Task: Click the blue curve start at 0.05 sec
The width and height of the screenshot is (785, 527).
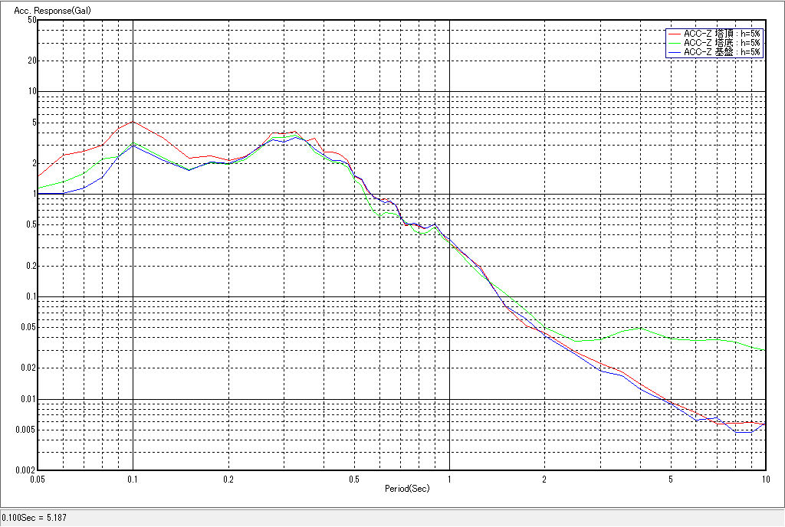Action: [40, 194]
